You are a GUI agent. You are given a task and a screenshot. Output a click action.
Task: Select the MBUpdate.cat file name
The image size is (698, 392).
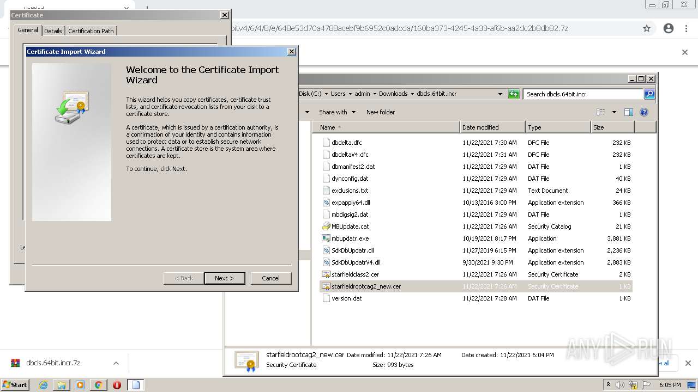[x=350, y=226]
